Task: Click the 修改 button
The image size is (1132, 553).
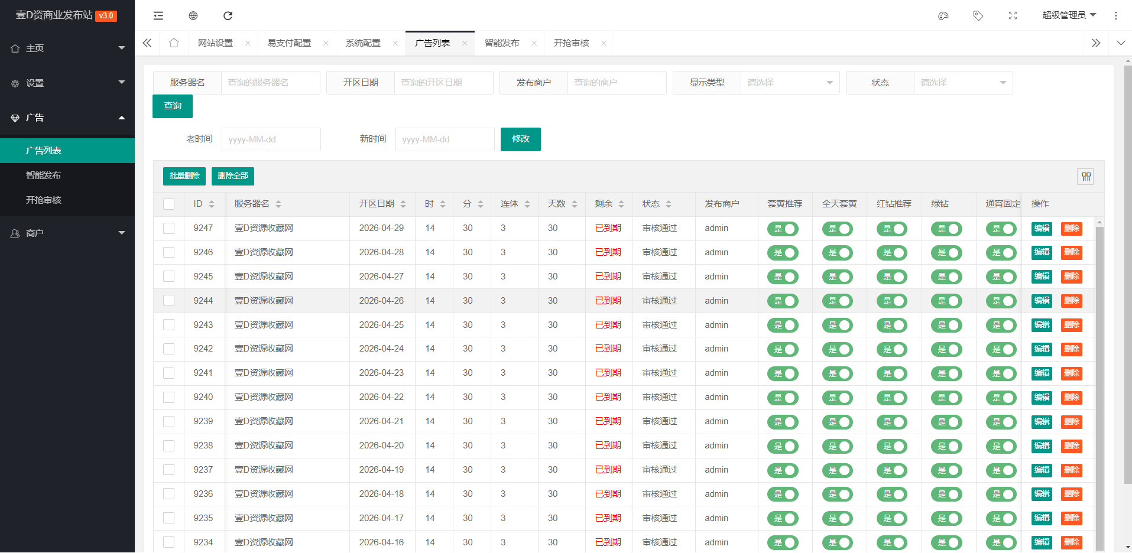Action: [521, 139]
